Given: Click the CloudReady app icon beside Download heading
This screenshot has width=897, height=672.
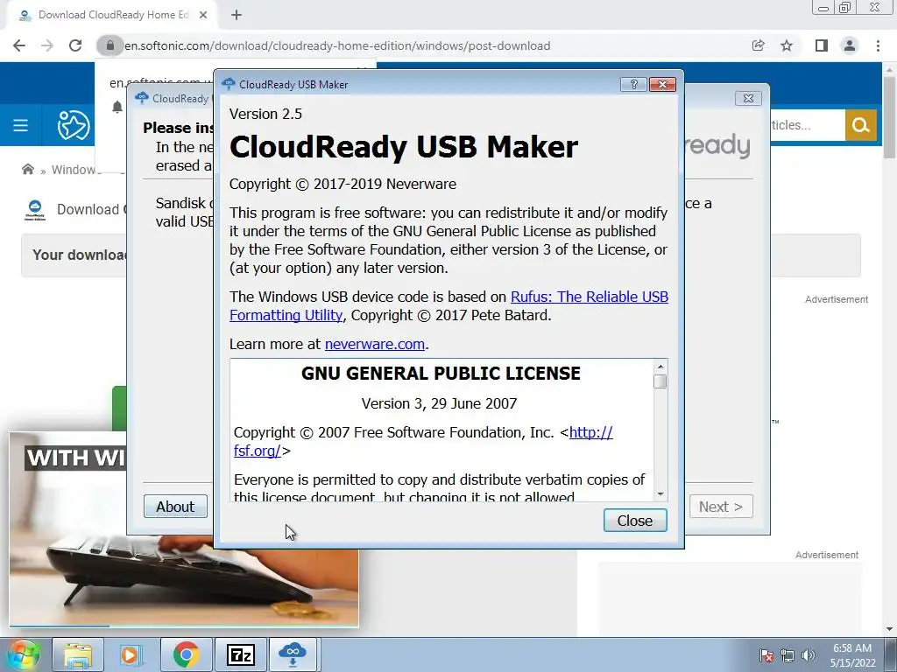Looking at the screenshot, I should 35,210.
